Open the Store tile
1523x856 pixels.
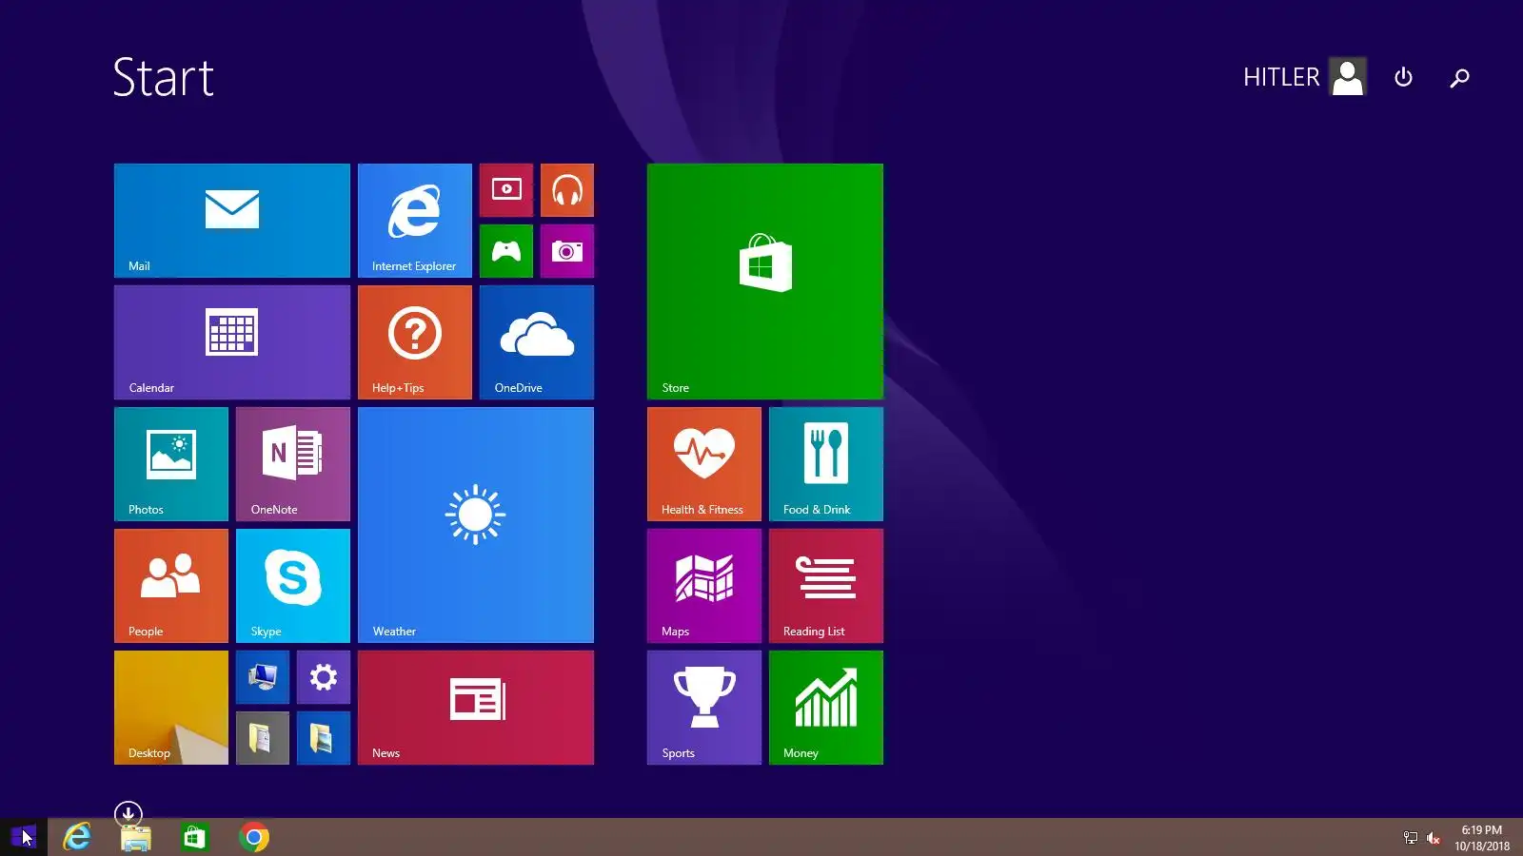pyautogui.click(x=765, y=282)
